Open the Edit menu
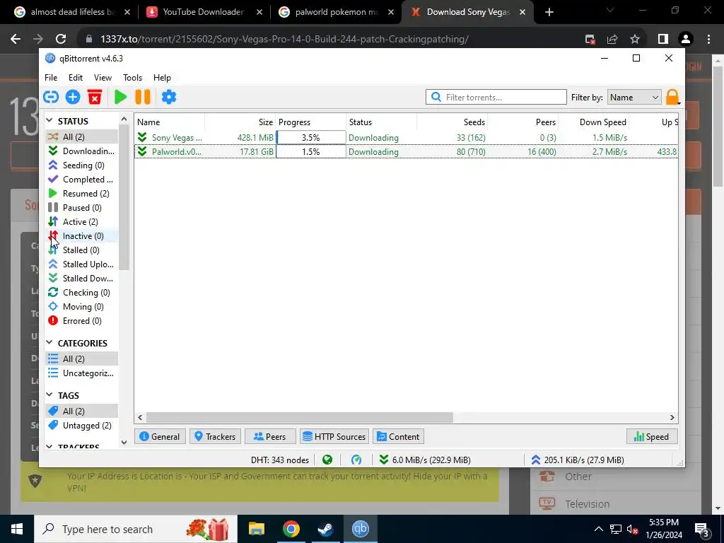This screenshot has width=724, height=543. 76,78
